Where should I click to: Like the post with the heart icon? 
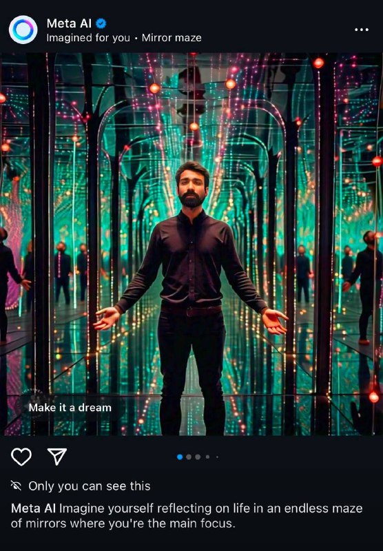(x=21, y=457)
